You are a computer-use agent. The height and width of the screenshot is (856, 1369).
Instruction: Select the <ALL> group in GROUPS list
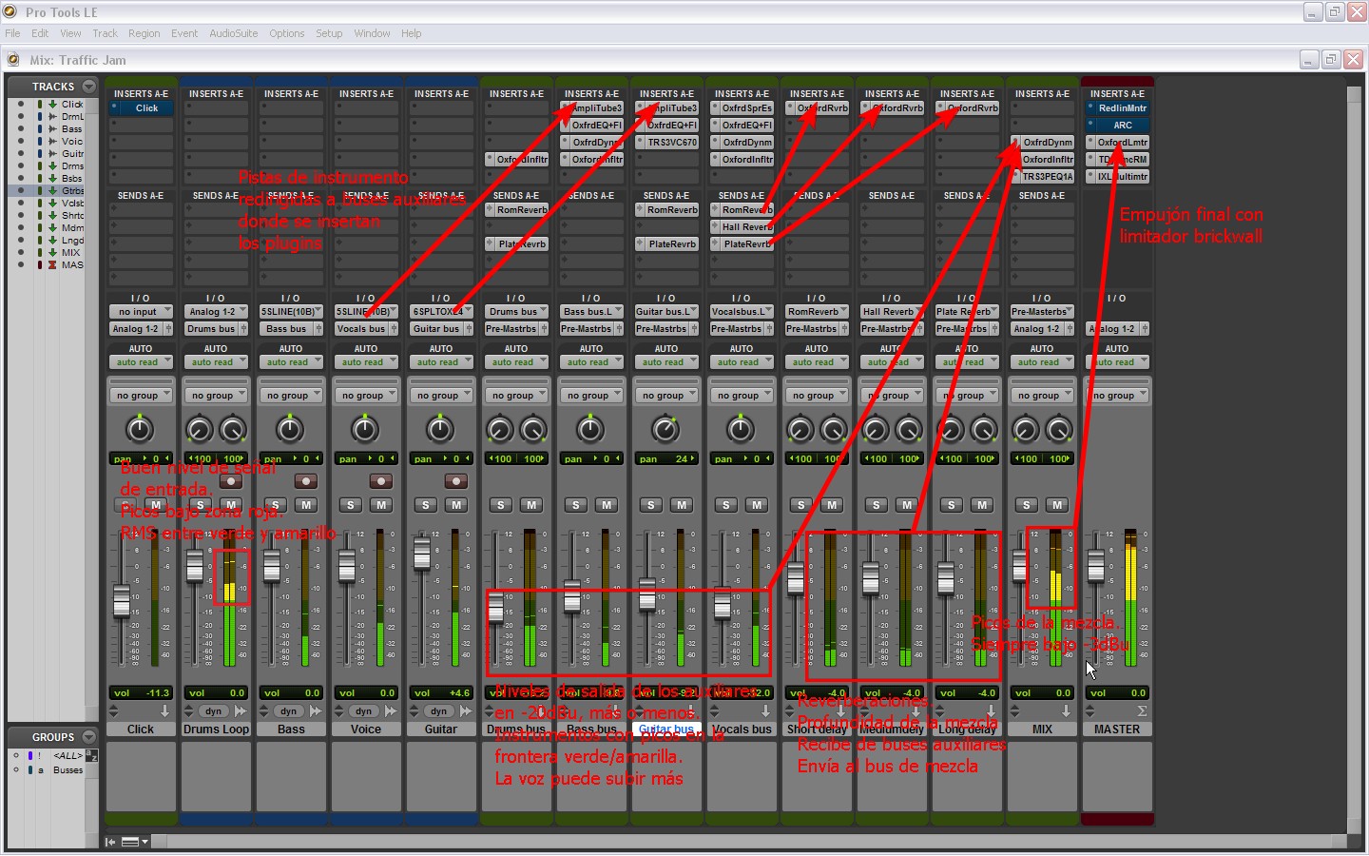pyautogui.click(x=67, y=756)
